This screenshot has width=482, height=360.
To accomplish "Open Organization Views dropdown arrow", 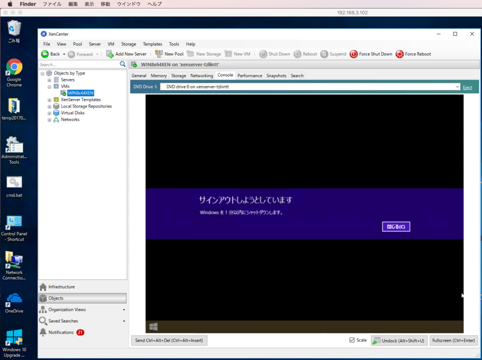I will 124,310.
